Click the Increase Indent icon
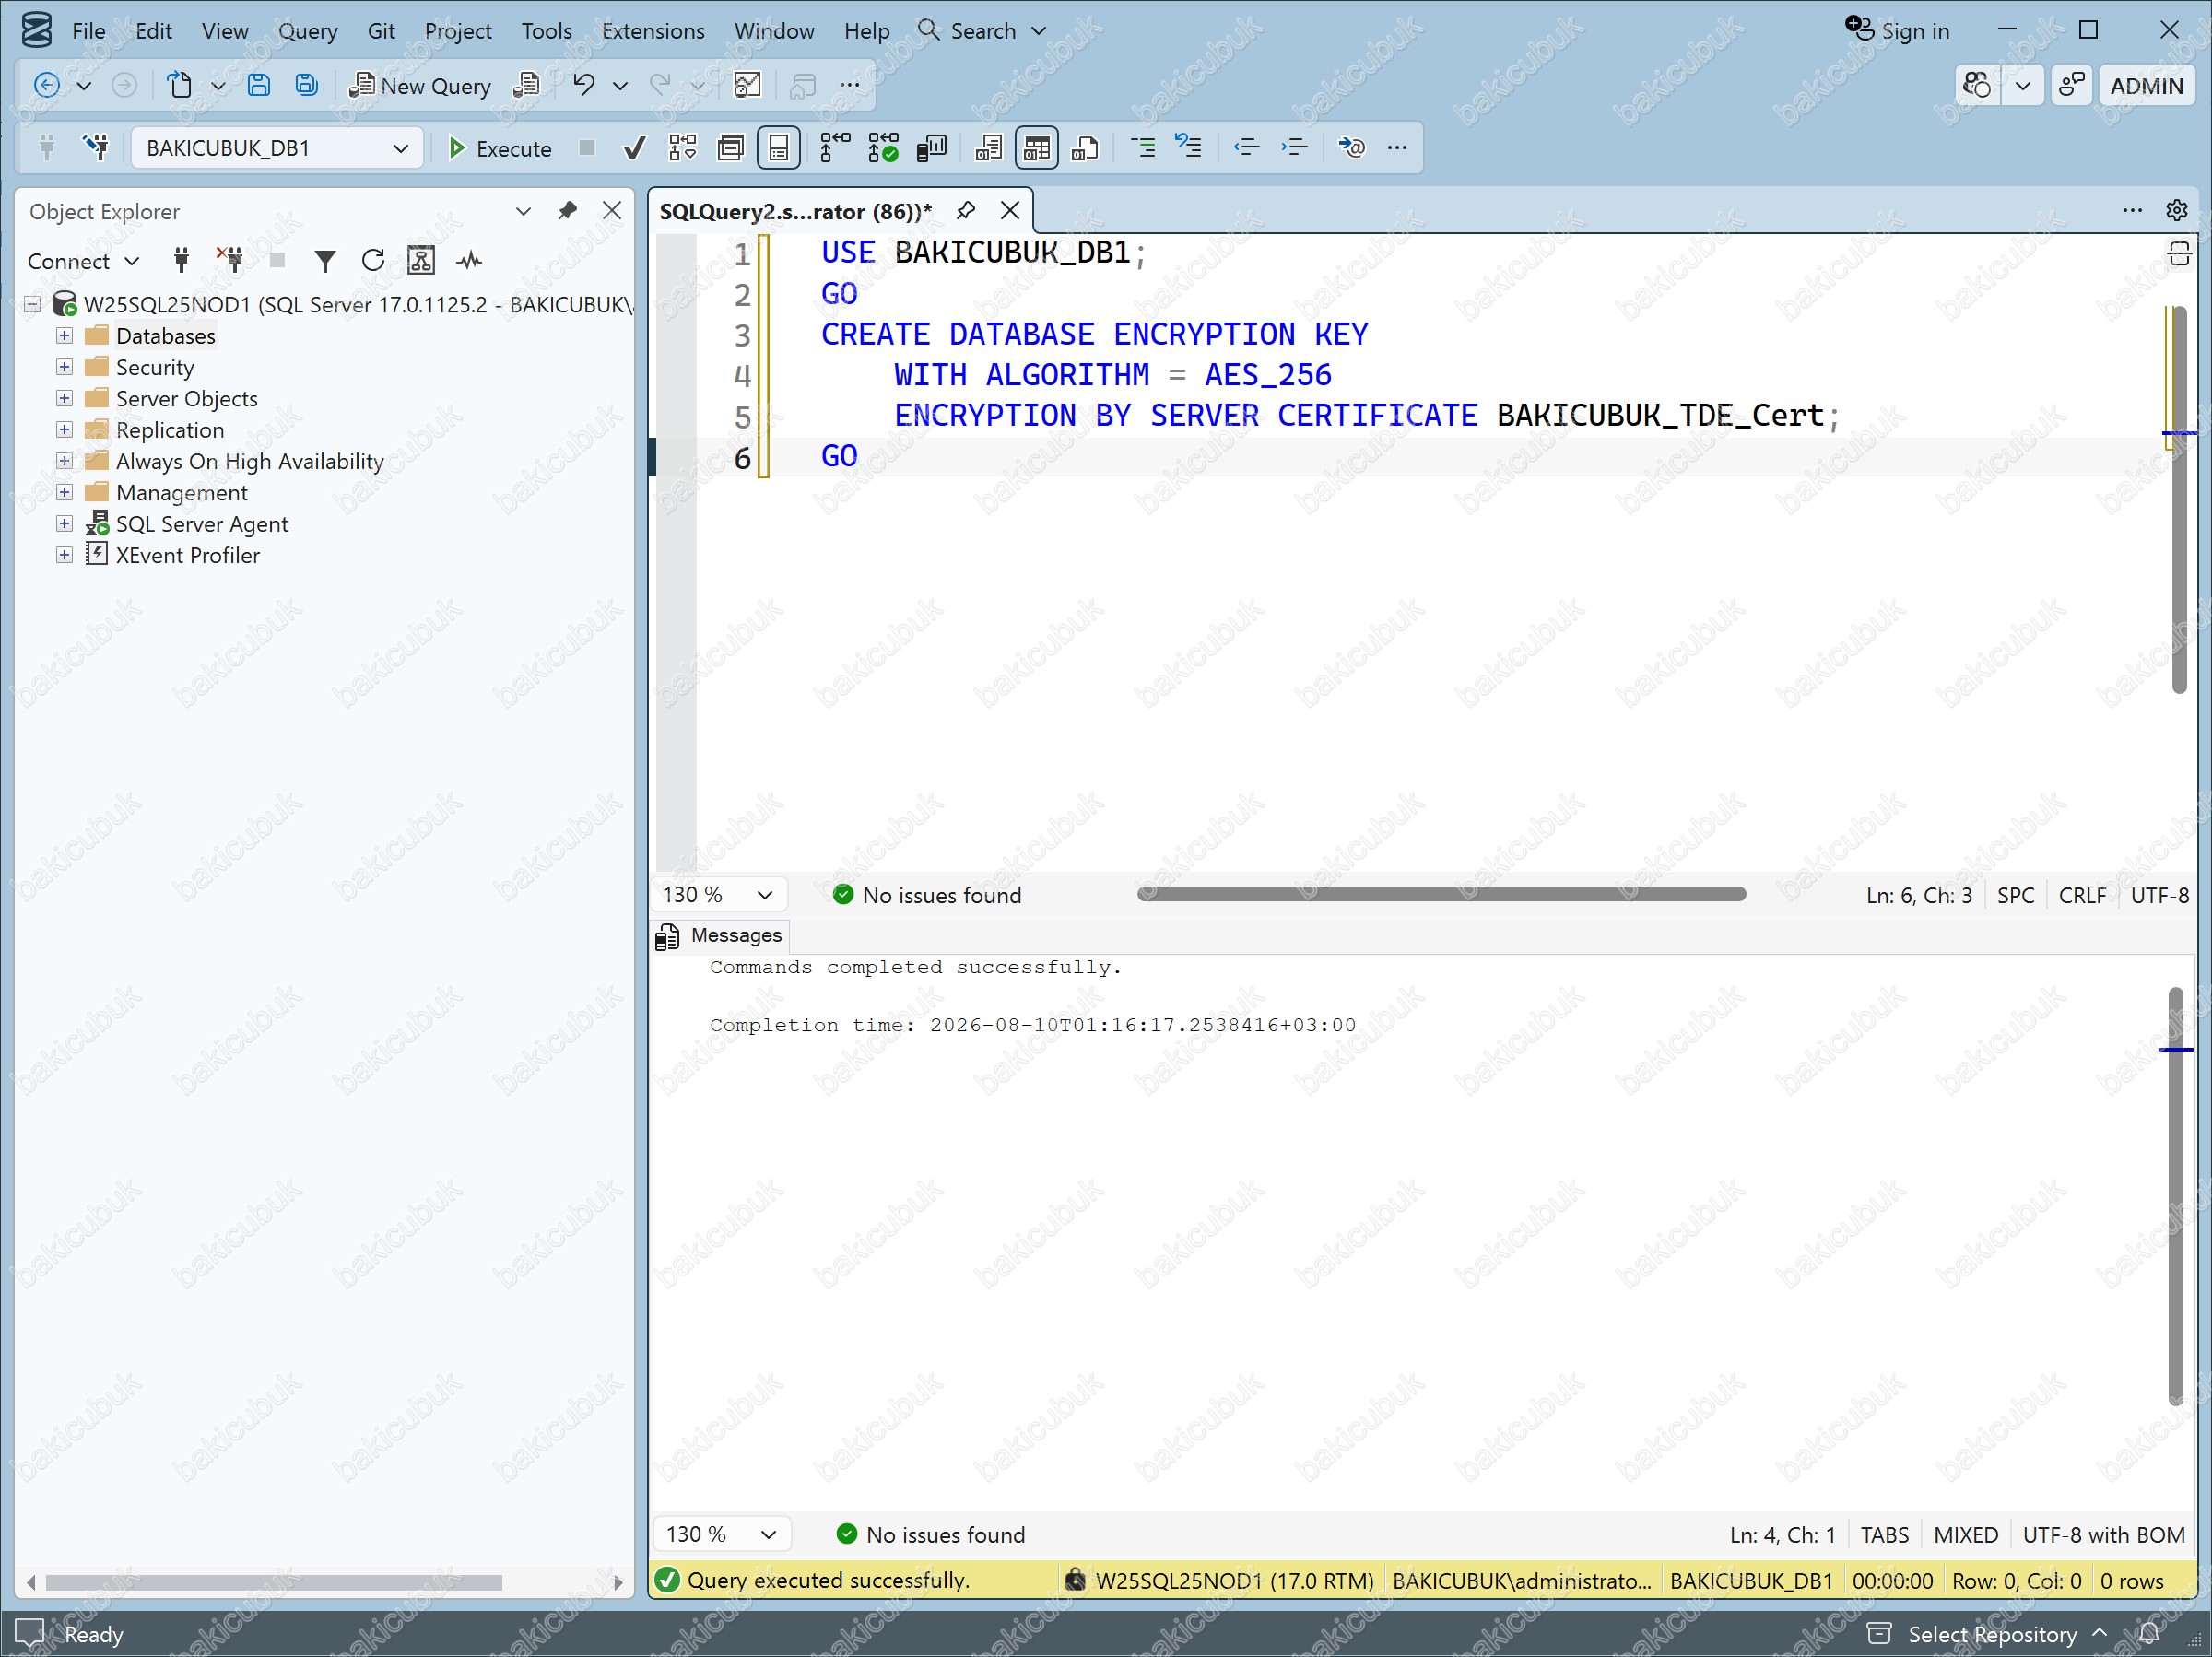This screenshot has width=2212, height=1657. (1294, 148)
